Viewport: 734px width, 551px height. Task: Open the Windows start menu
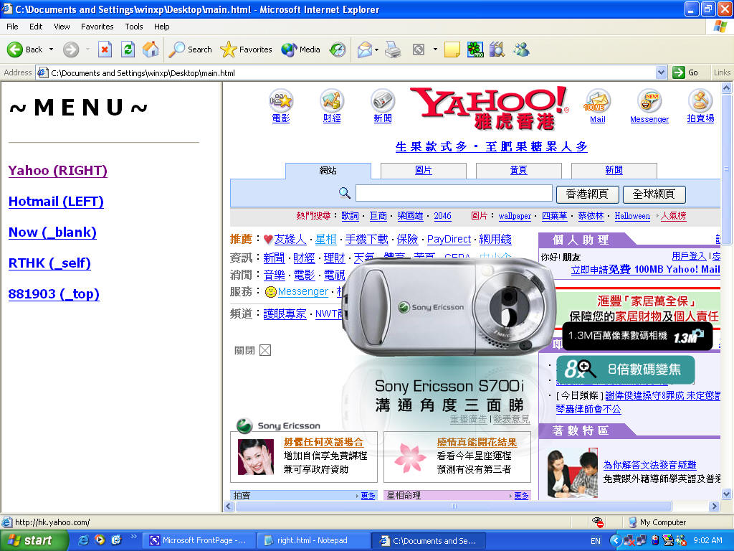coord(34,540)
